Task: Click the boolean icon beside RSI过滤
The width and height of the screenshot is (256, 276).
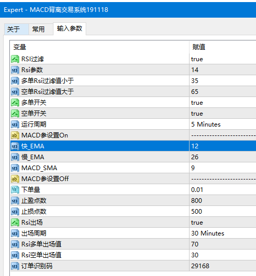Action: click(x=15, y=59)
